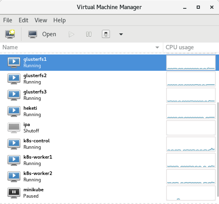Shut down the virtual machine button

106,34
